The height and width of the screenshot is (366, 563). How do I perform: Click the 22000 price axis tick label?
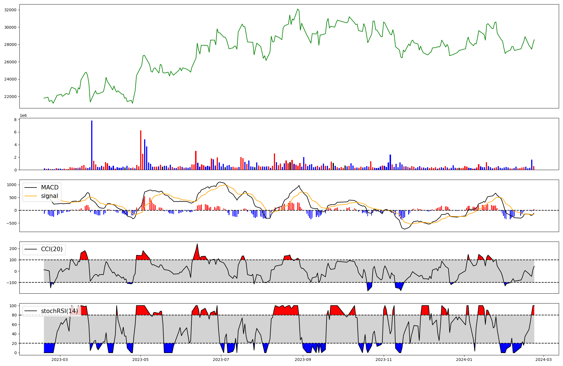click(x=10, y=97)
